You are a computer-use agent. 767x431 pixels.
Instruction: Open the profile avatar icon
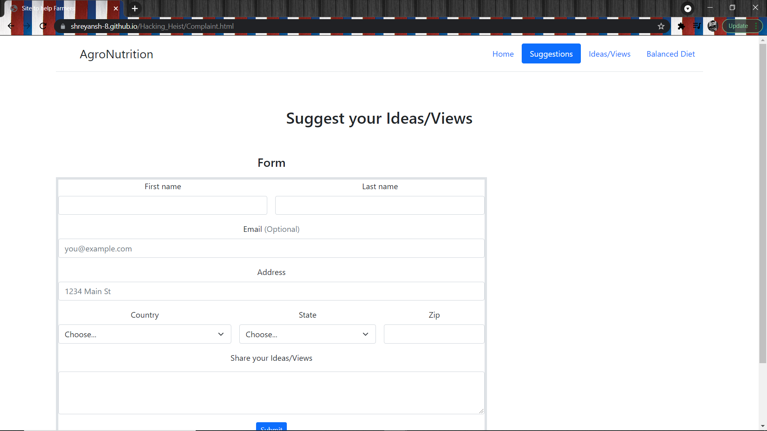(x=712, y=26)
